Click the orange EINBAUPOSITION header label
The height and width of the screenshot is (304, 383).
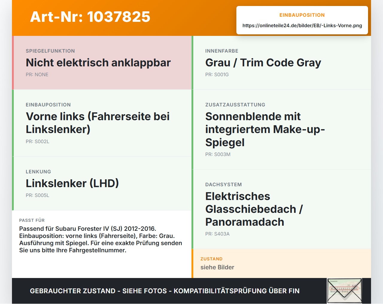point(302,15)
